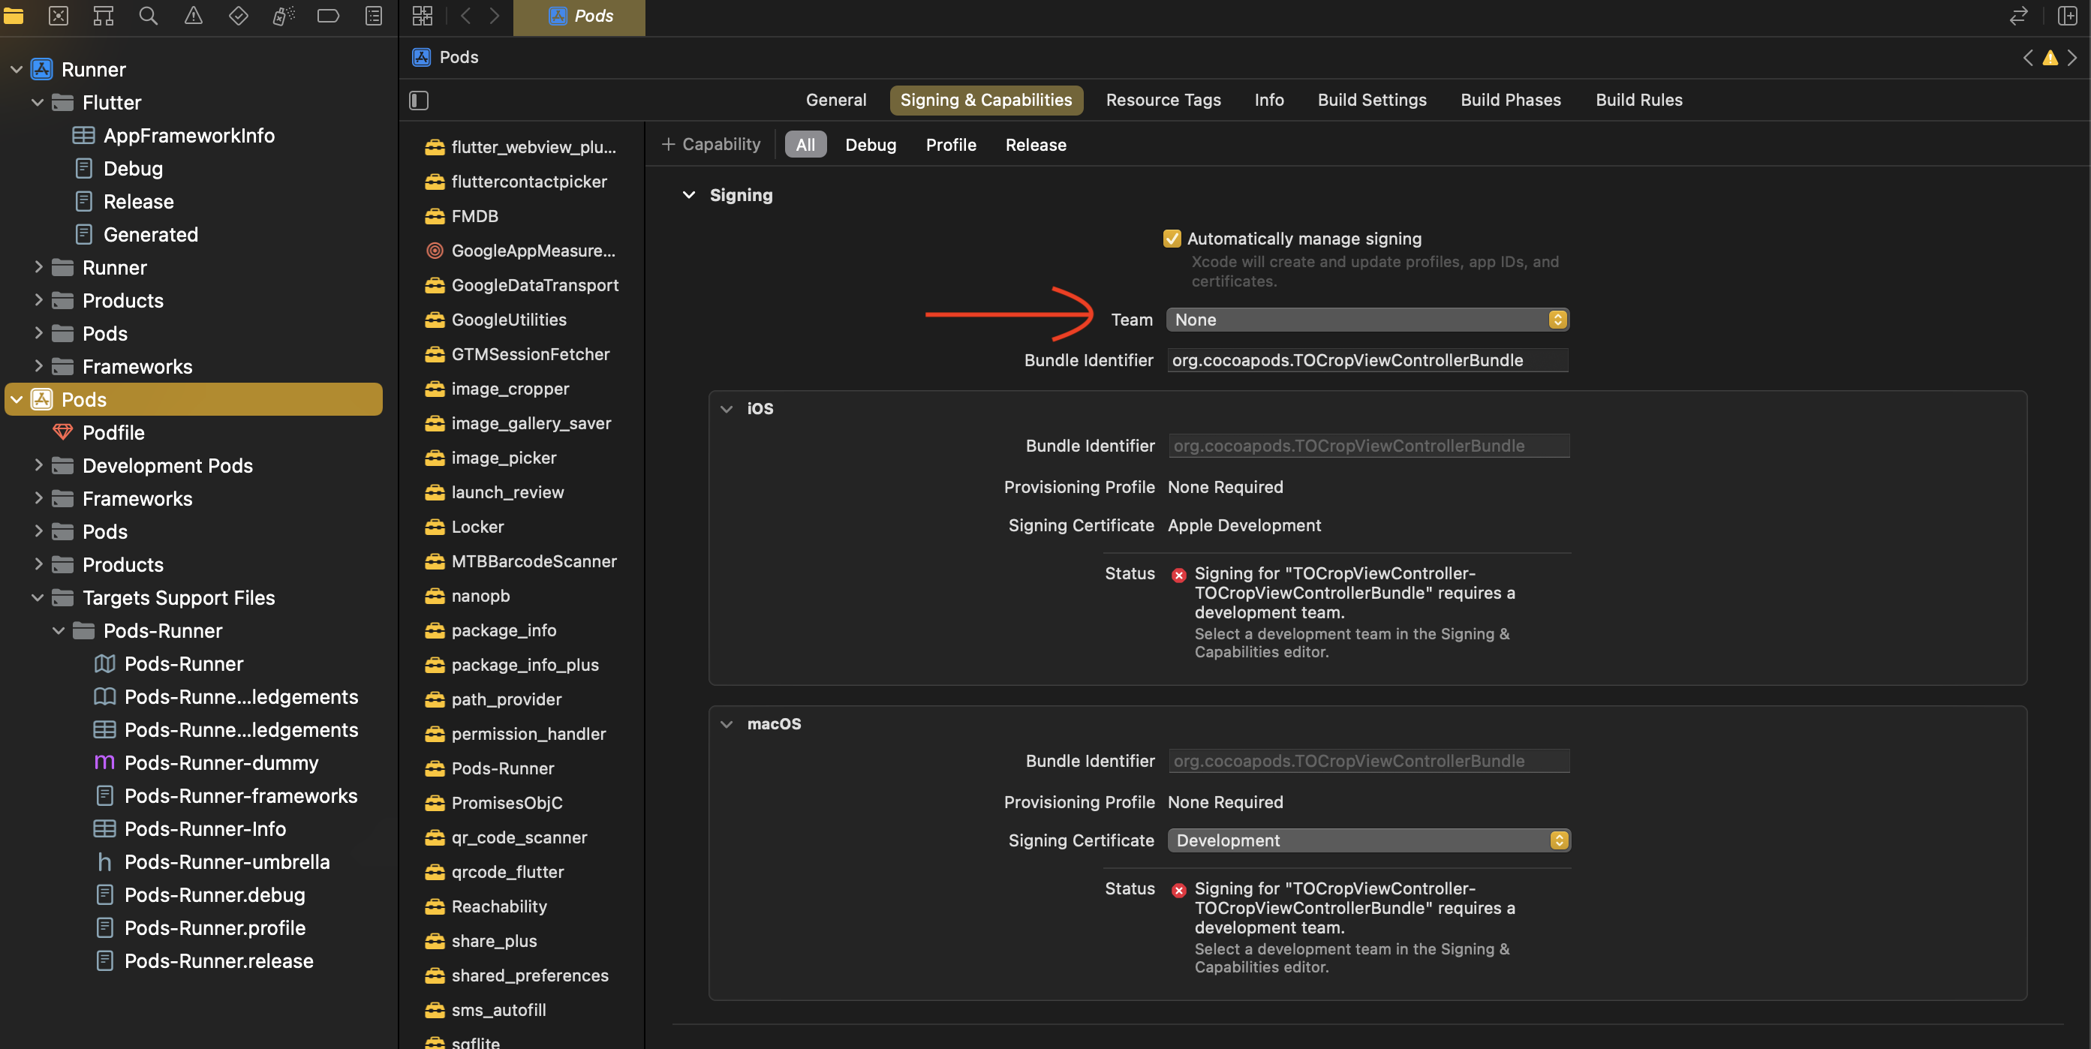Open the Project navigator folder icon
Screen dimensions: 2091x1049
tap(14, 16)
